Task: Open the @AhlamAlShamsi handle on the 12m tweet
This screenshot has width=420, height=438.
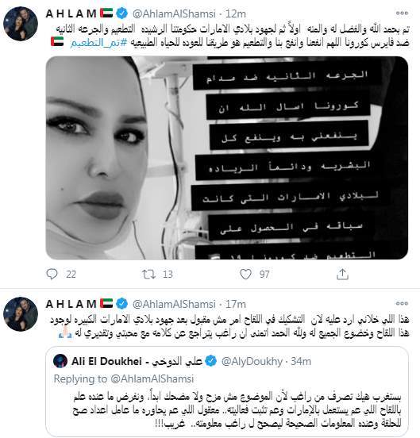Action: pyautogui.click(x=174, y=13)
